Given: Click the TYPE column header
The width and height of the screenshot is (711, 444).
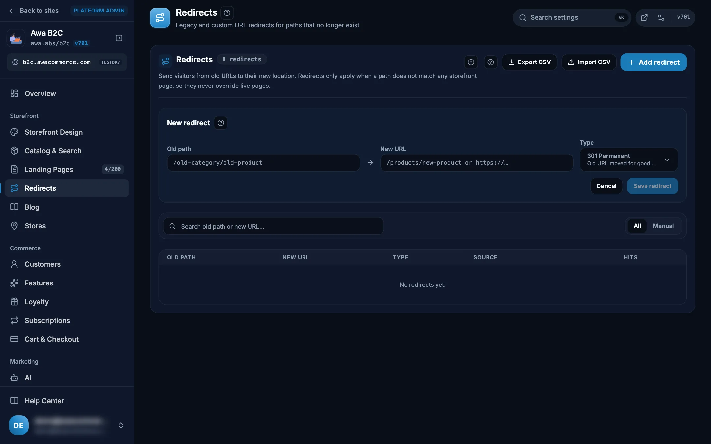Looking at the screenshot, I should (x=400, y=257).
